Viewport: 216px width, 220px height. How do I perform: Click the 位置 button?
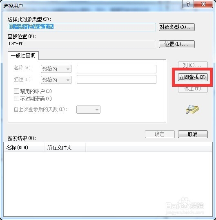[177, 44]
